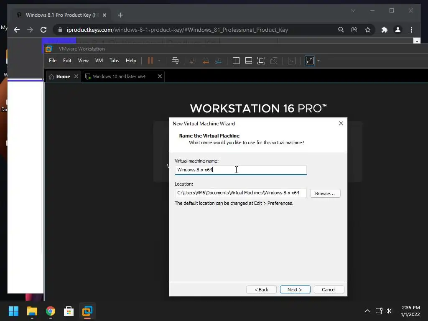Open the power options dropdown next to pause
428x321 pixels.
[x=159, y=61]
